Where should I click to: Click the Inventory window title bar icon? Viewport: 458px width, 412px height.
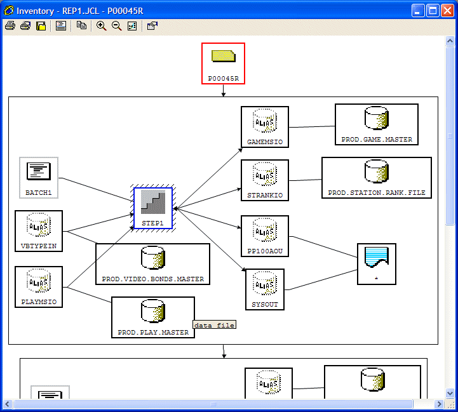[x=9, y=11]
